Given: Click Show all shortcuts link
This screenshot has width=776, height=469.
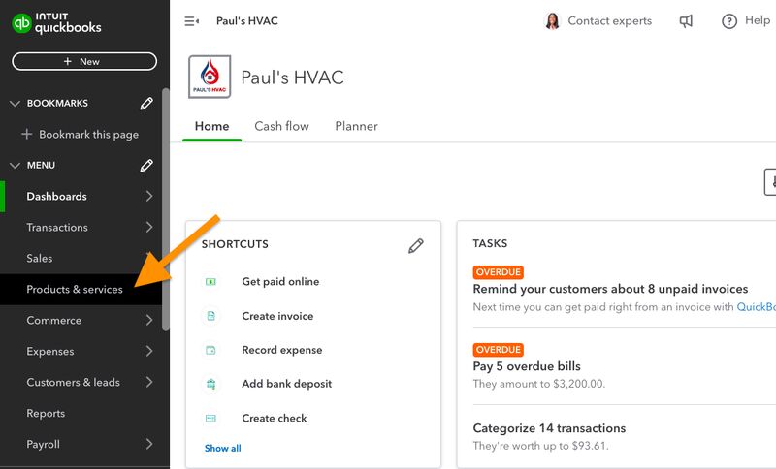Looking at the screenshot, I should (223, 449).
